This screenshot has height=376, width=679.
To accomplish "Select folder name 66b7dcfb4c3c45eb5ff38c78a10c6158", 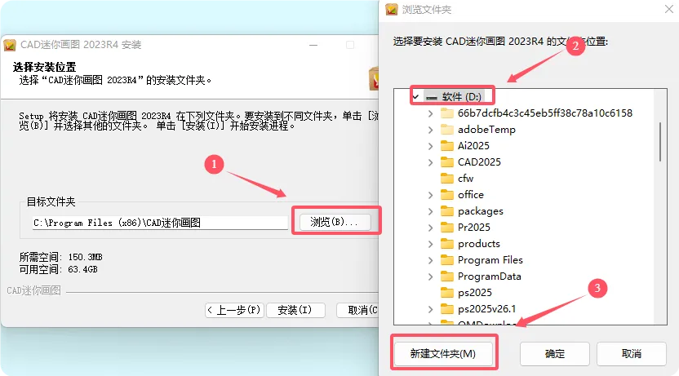I will coord(545,113).
